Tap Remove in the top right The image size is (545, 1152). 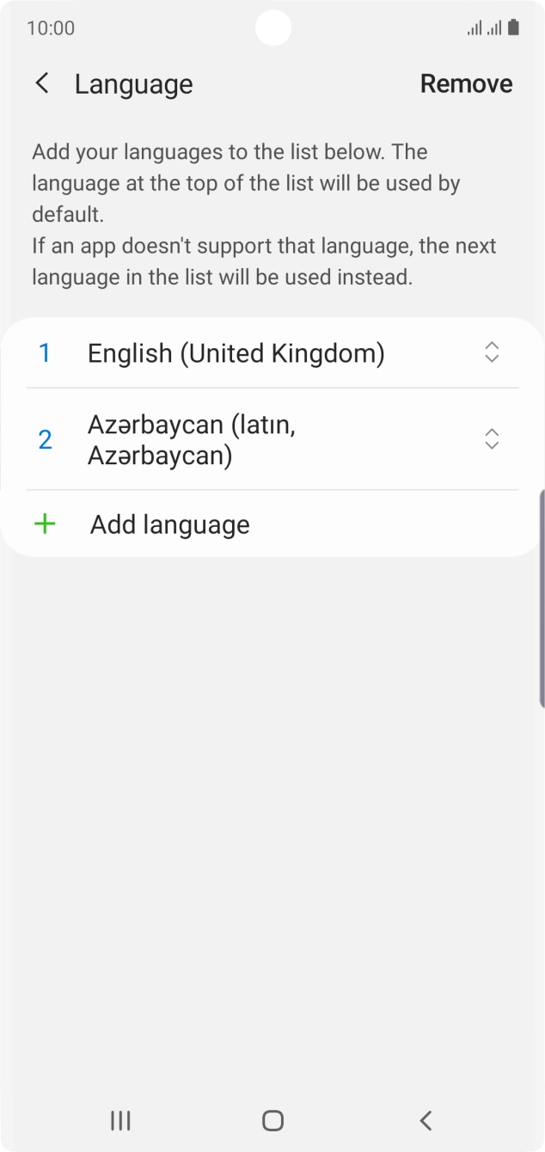tap(467, 83)
